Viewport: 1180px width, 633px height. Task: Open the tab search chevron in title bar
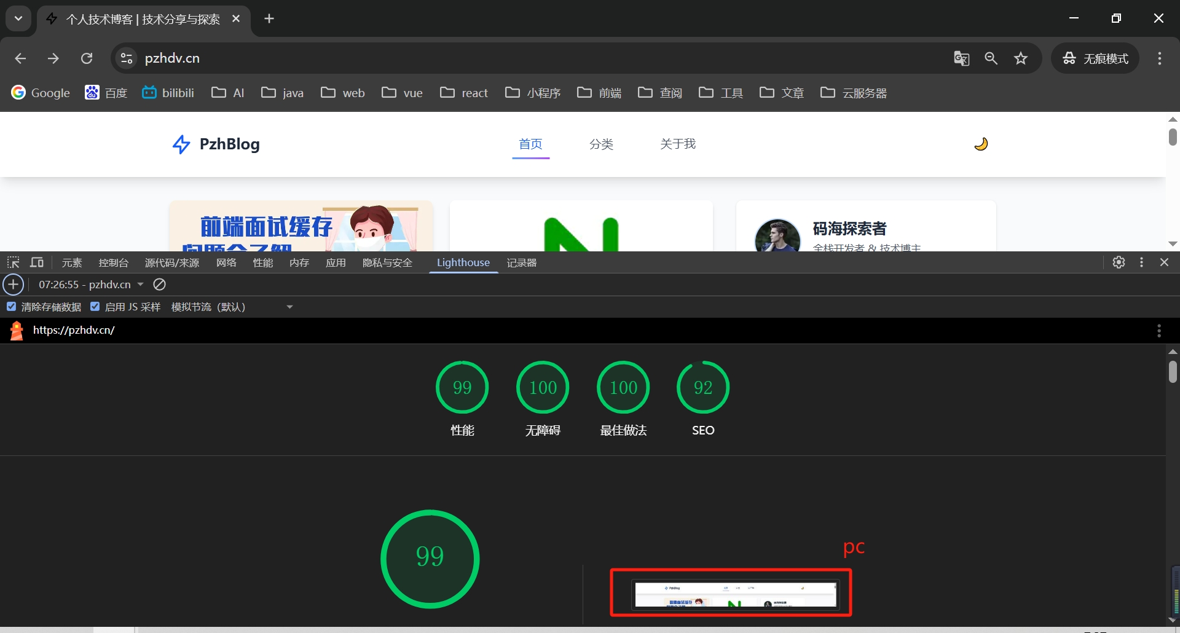click(18, 18)
